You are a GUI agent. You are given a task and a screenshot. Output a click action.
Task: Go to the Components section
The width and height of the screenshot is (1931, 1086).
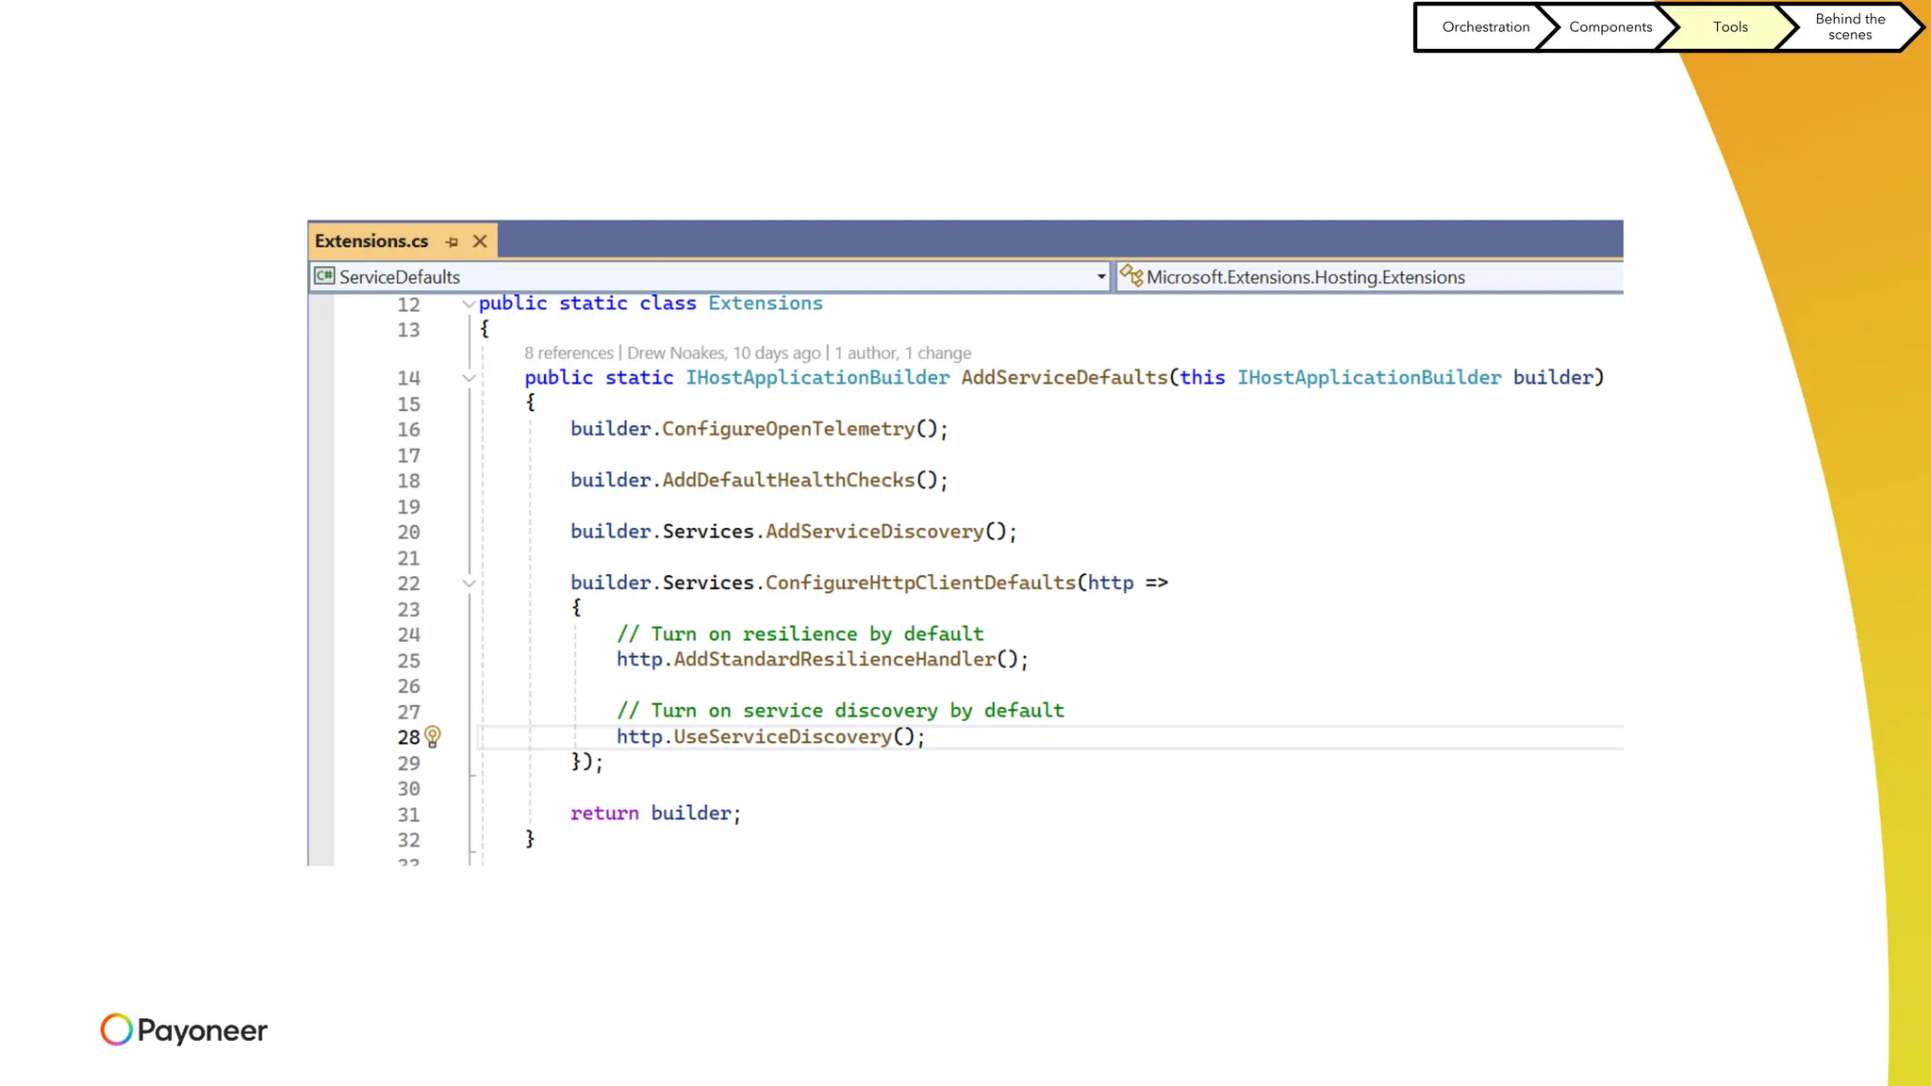click(x=1610, y=27)
